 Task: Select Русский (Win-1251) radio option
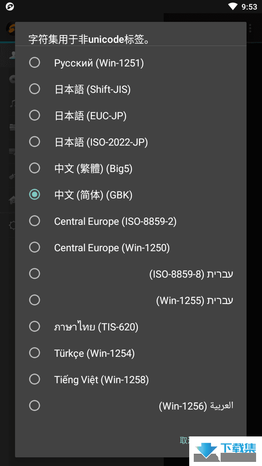131,63
